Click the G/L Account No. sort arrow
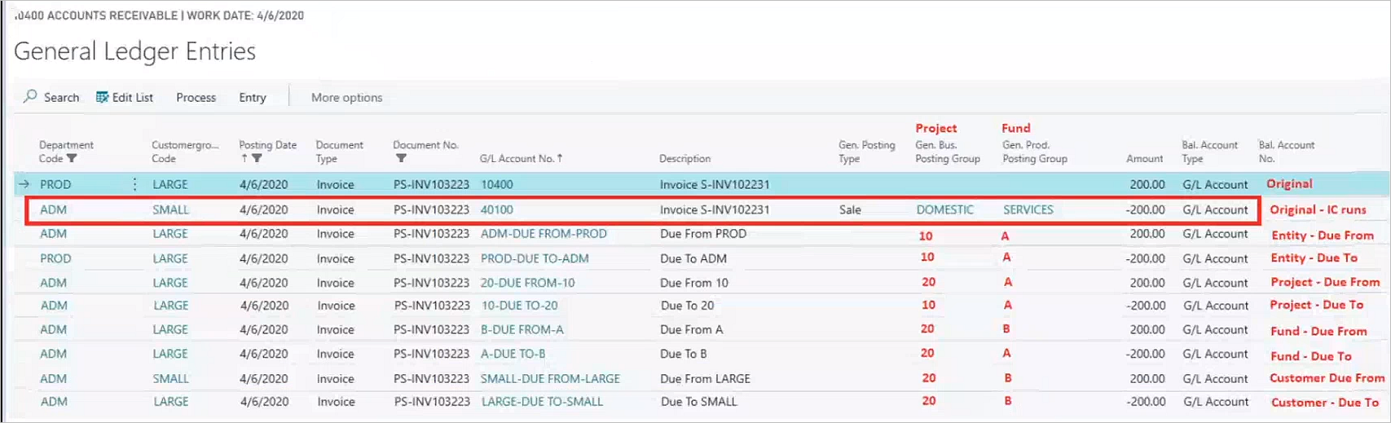This screenshot has height=423, width=1391. click(560, 158)
